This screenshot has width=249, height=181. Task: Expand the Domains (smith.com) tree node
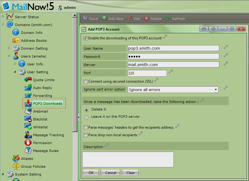[x=3, y=24]
